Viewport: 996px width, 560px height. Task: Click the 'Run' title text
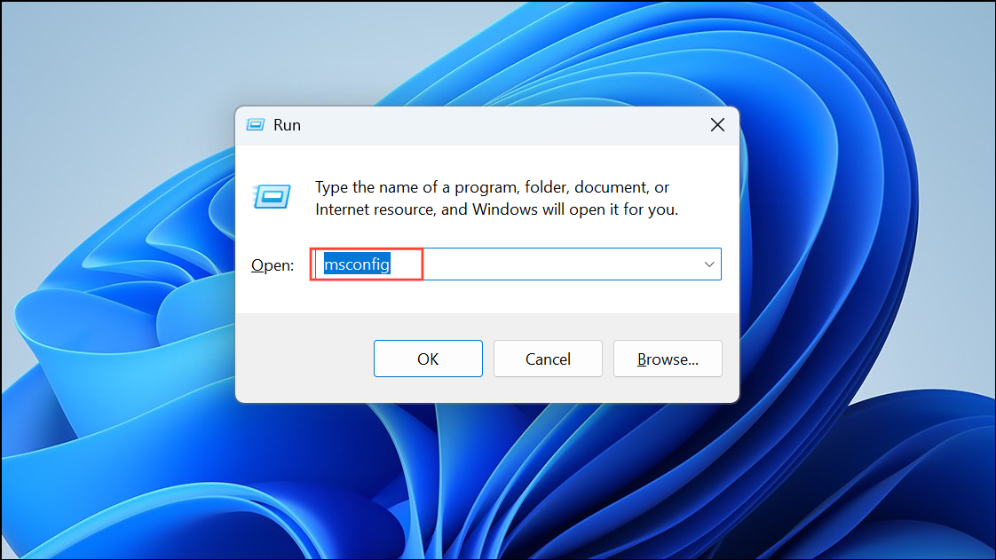pyautogui.click(x=287, y=125)
